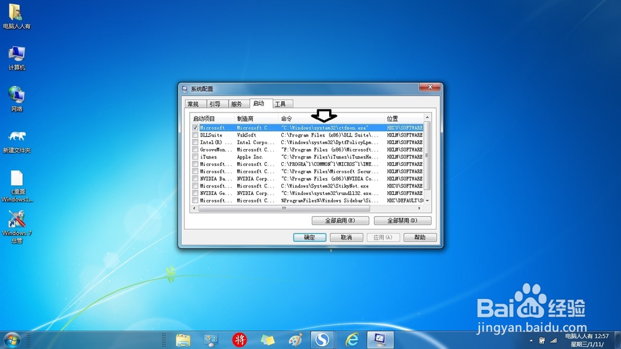Switch to the 引导 tab

coord(217,104)
